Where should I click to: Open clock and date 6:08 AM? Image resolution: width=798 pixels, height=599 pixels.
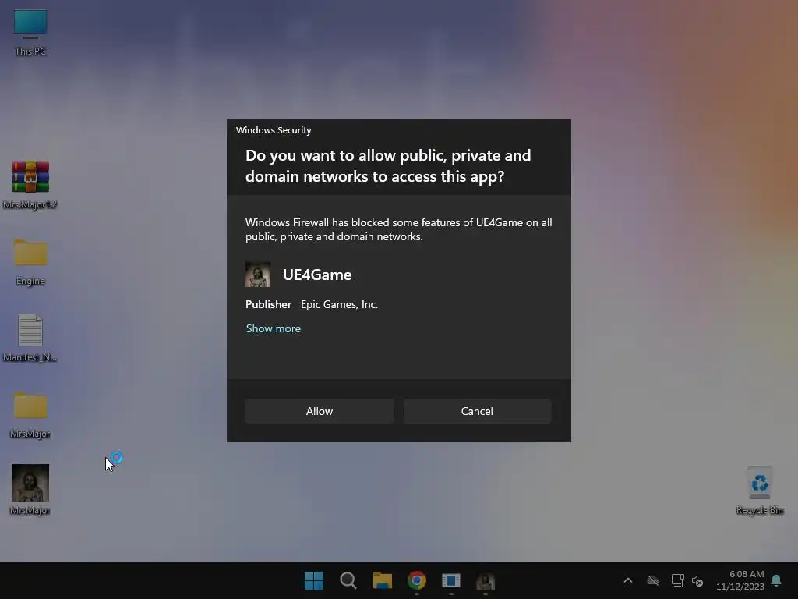pos(740,580)
